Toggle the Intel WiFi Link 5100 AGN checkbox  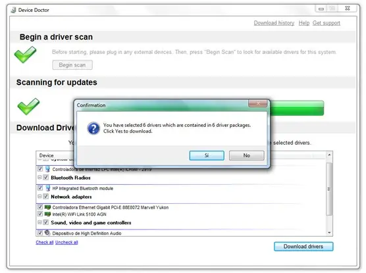pos(40,214)
